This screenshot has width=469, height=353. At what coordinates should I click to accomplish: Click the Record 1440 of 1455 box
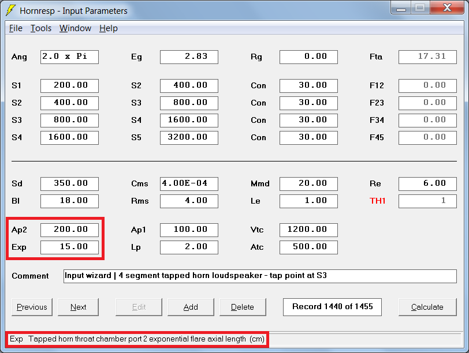(332, 307)
